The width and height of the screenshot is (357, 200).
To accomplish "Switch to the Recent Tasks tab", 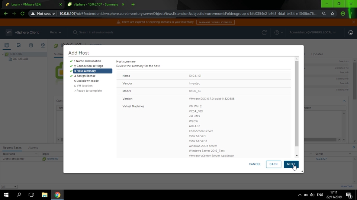I will click(x=12, y=148).
